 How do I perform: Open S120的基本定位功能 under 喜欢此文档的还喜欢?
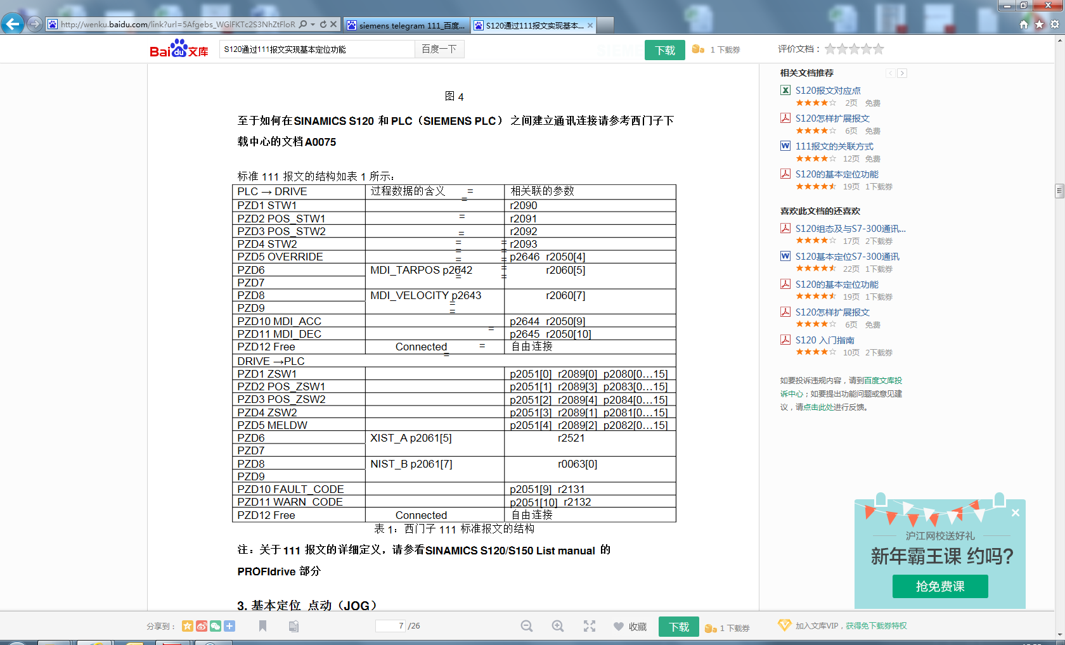click(837, 284)
